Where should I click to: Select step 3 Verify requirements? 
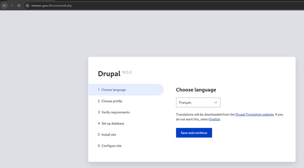tap(114, 112)
